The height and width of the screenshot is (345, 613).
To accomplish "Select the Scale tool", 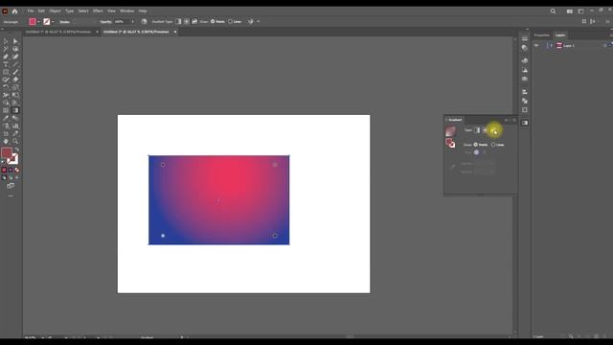I will point(15,87).
